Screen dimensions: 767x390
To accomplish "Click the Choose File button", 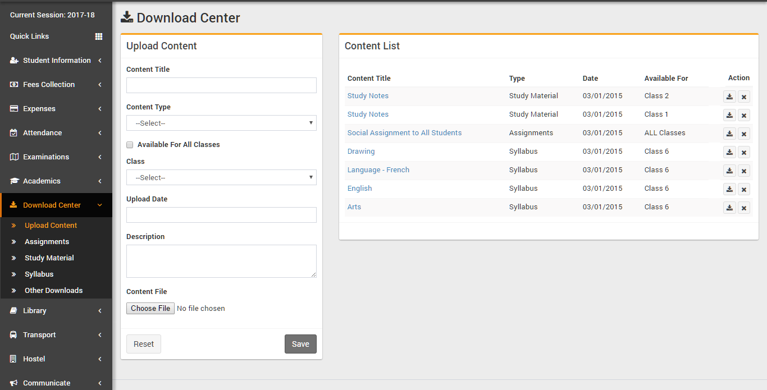I will (150, 309).
